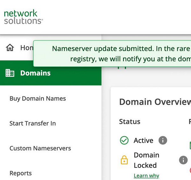Viewport: 191px width, 180px height.
Task: Click the Status label
Action: coord(130,121)
